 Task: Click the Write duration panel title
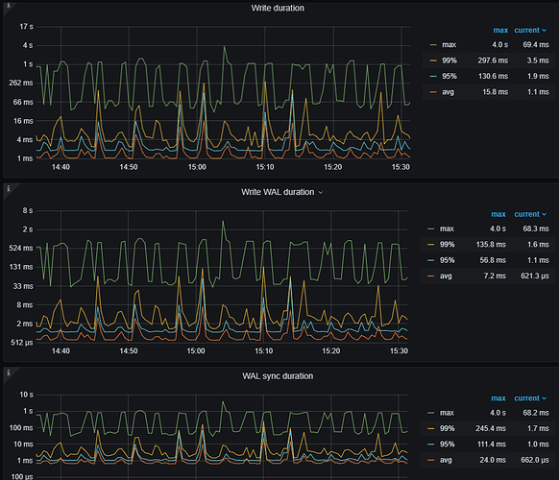pos(278,8)
